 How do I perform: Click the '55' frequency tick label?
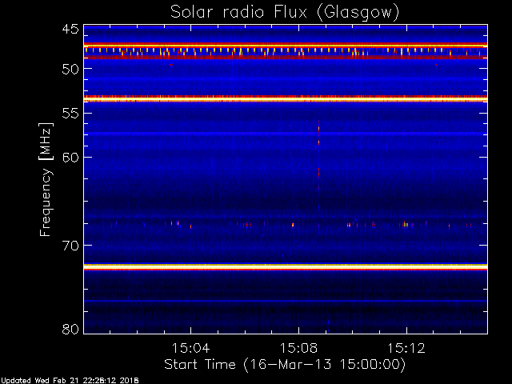click(70, 114)
